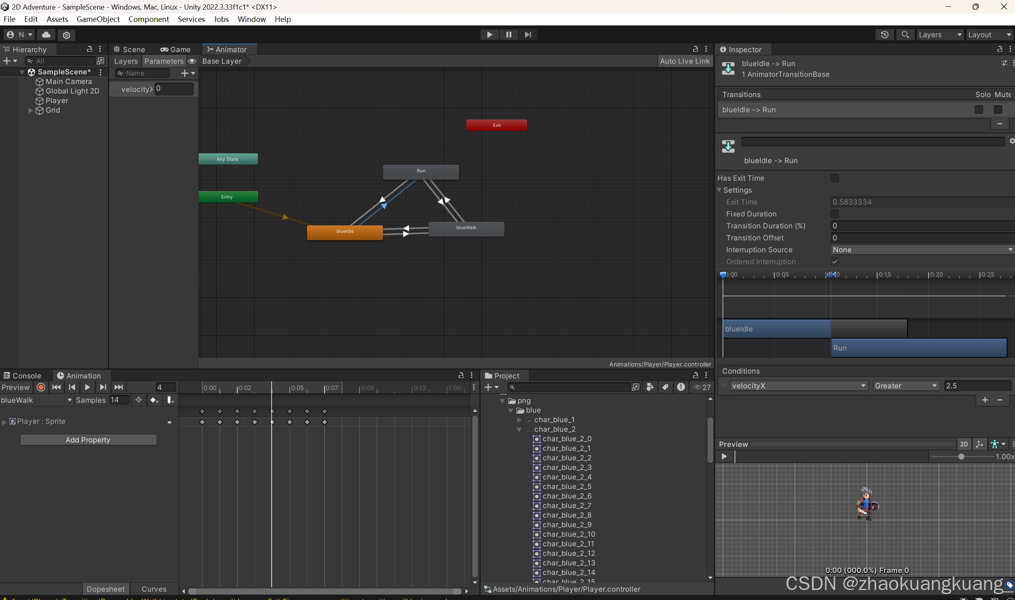The width and height of the screenshot is (1015, 600).
Task: Open Undo History icon in toolbar
Action: [x=884, y=35]
